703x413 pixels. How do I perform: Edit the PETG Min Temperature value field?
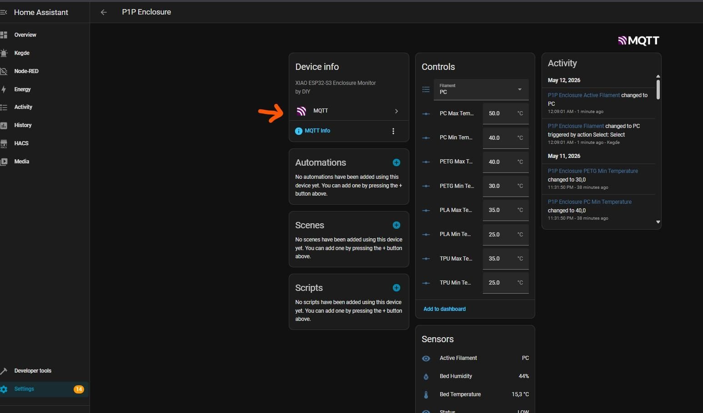(x=506, y=186)
